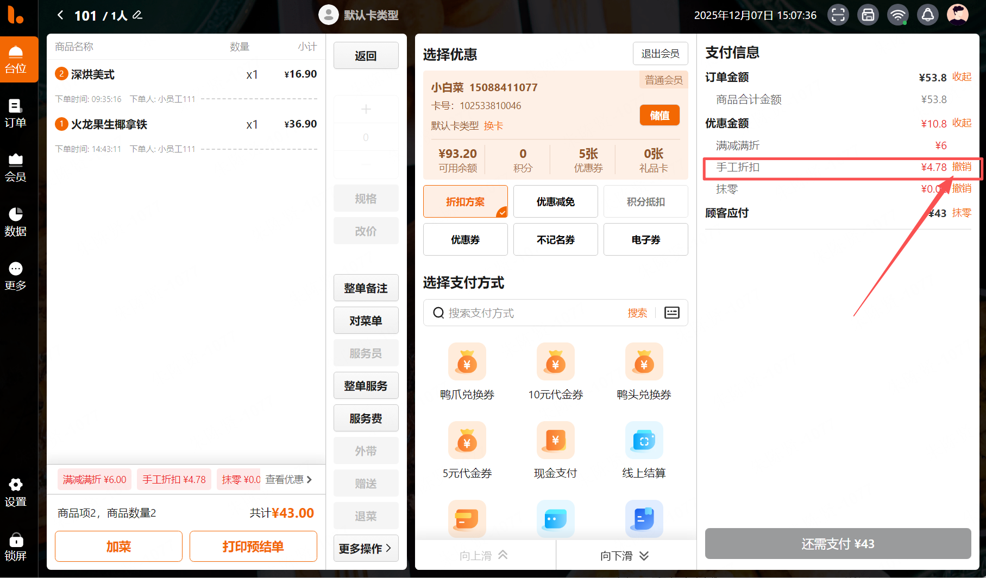Collapse 优惠金额 section with 收起
The image size is (986, 578).
[x=962, y=123]
